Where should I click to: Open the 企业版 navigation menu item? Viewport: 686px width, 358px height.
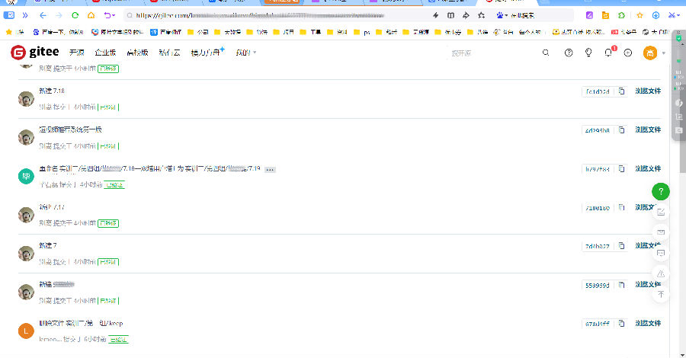point(105,53)
